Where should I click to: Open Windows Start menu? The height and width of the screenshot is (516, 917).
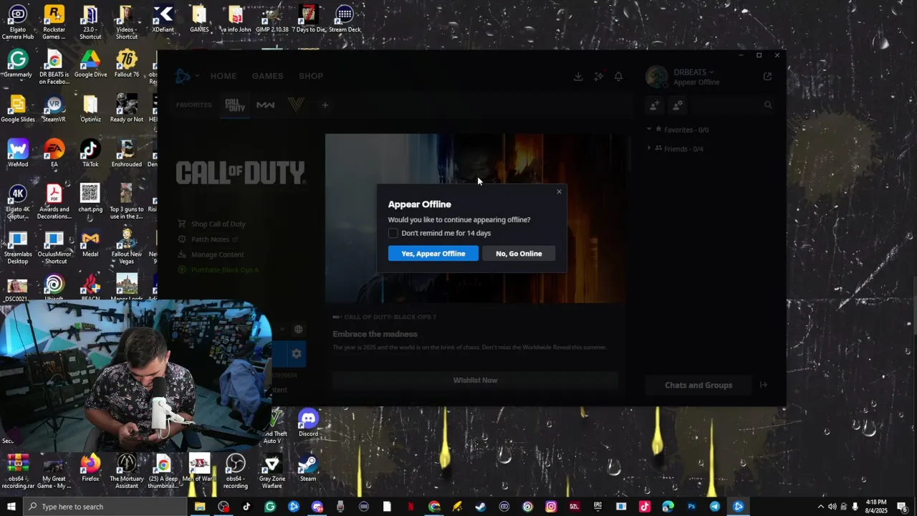pos(11,507)
